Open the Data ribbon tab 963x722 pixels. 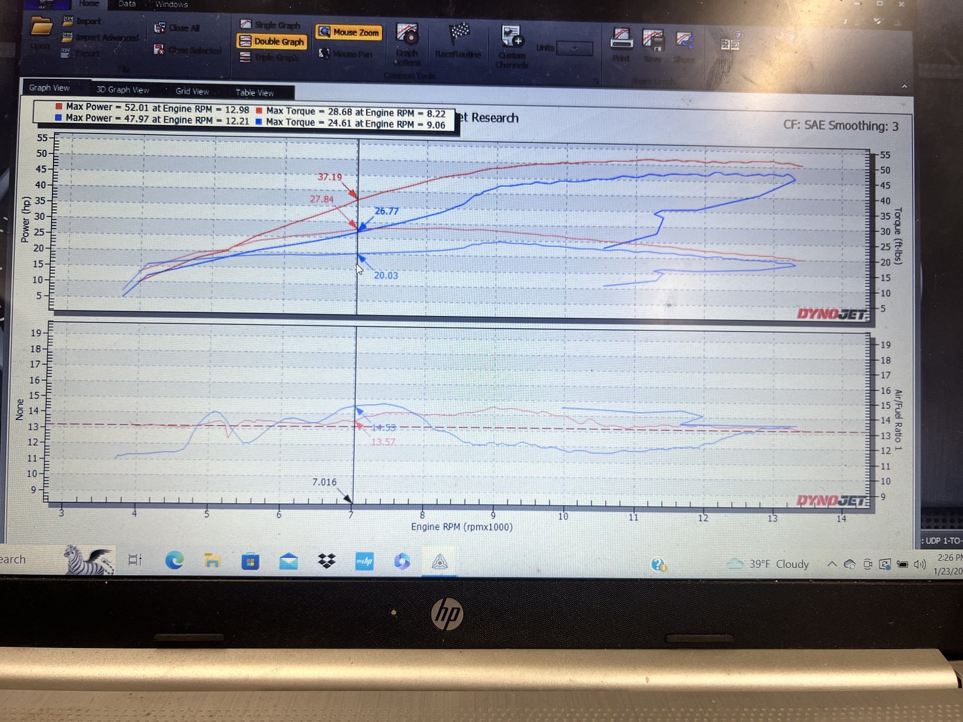127,4
